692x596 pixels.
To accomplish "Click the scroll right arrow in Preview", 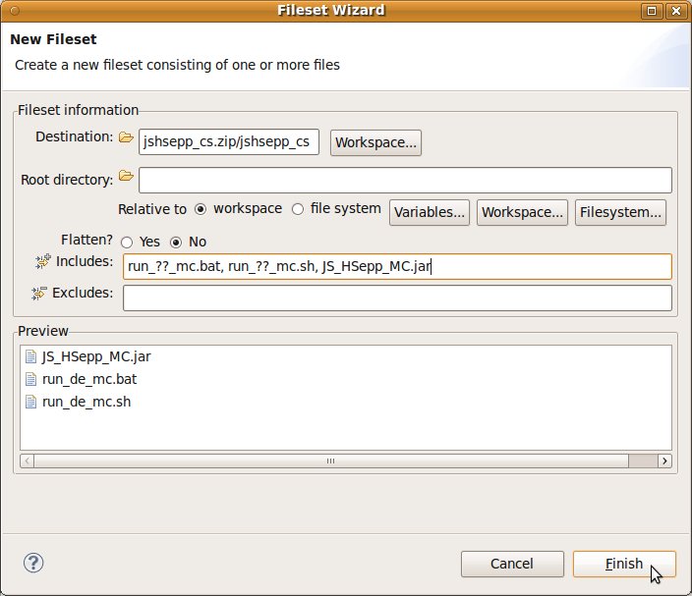I will (665, 461).
